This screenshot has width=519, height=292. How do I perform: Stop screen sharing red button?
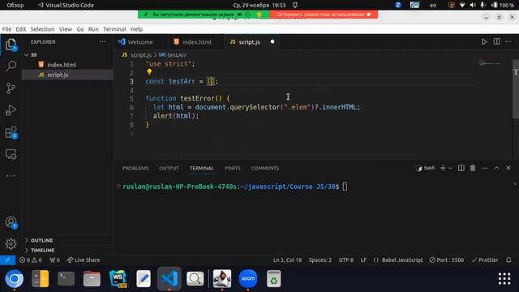coord(324,15)
